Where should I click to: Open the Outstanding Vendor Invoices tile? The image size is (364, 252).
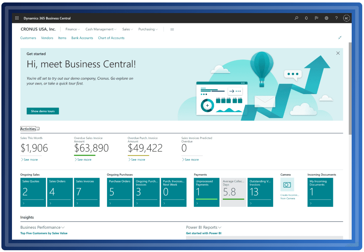[260, 192]
